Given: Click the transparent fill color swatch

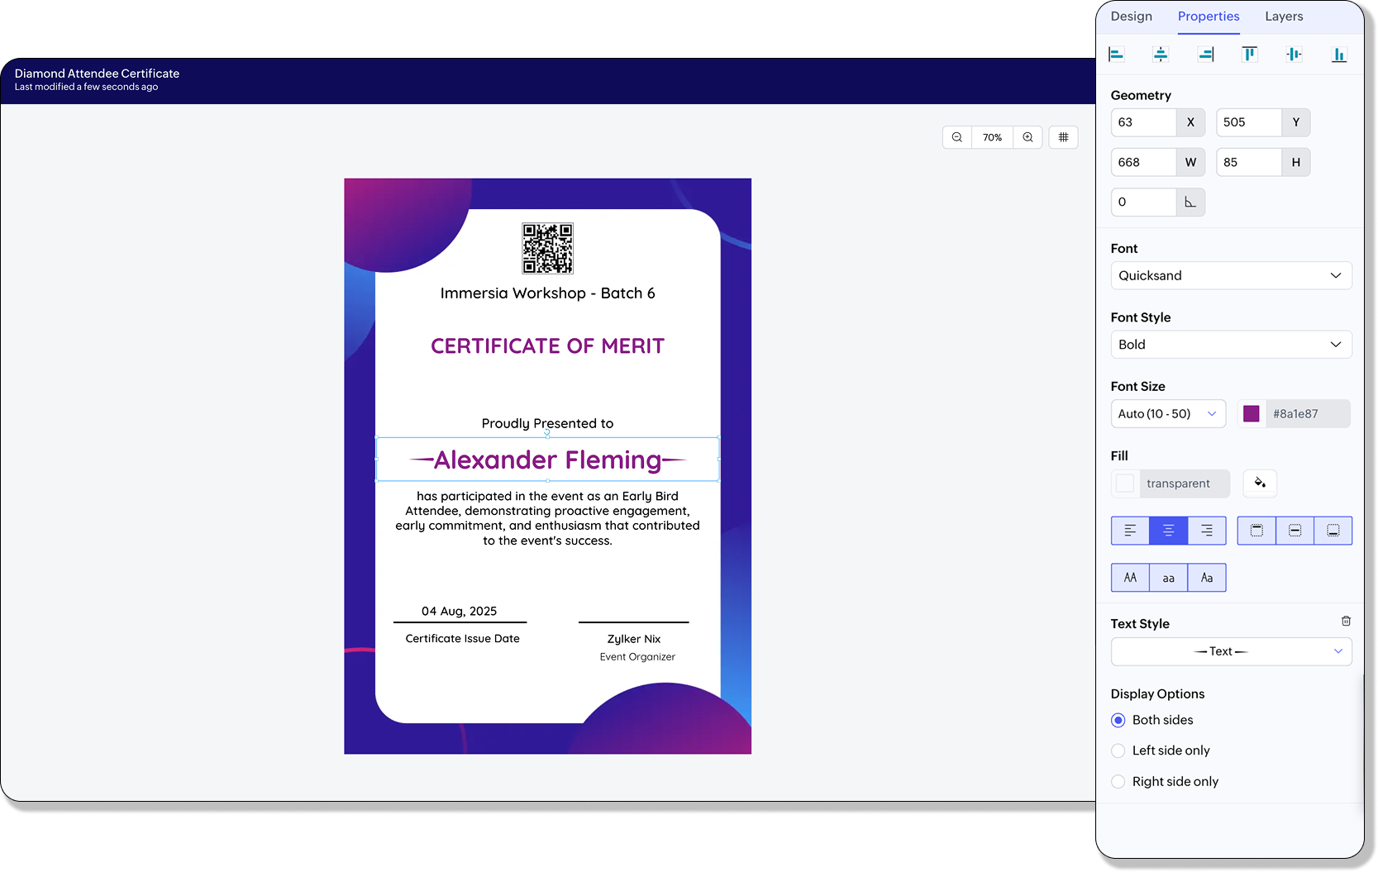Looking at the screenshot, I should coord(1125,484).
